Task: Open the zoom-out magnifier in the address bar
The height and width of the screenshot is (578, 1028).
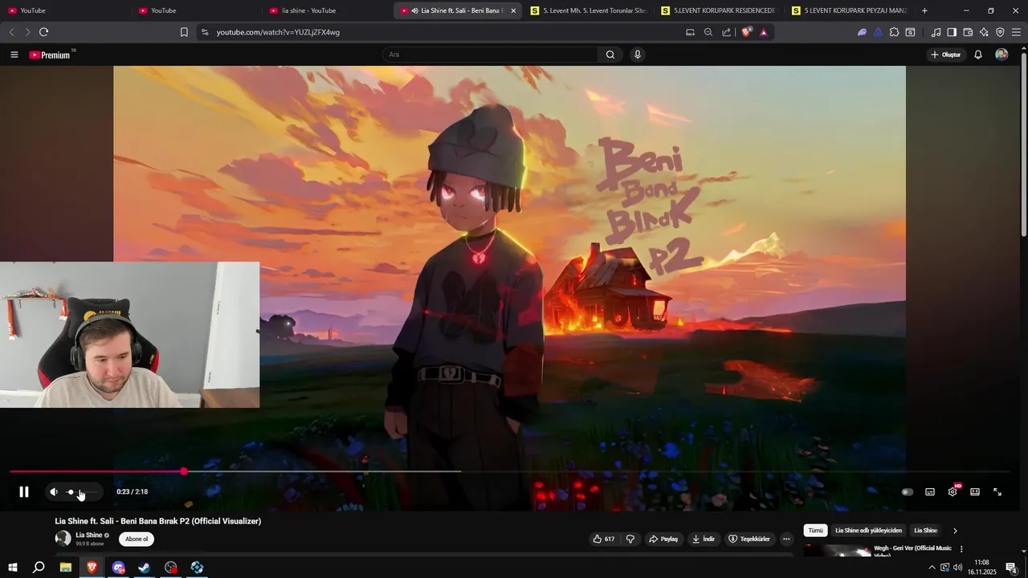Action: [x=708, y=32]
